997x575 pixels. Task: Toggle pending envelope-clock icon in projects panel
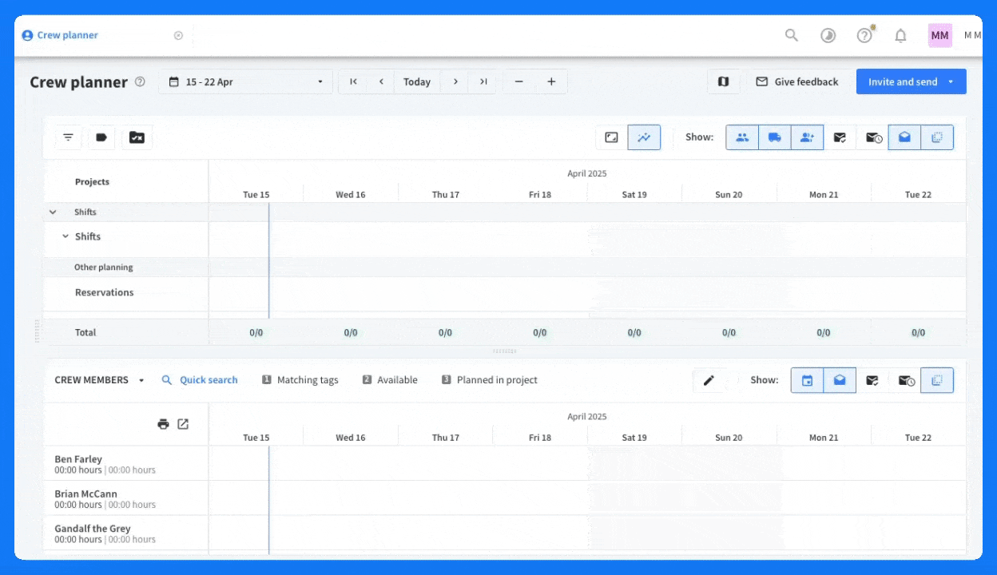(x=872, y=137)
